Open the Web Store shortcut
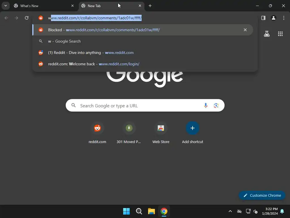Viewport: 290px width, 218px height. tap(161, 133)
